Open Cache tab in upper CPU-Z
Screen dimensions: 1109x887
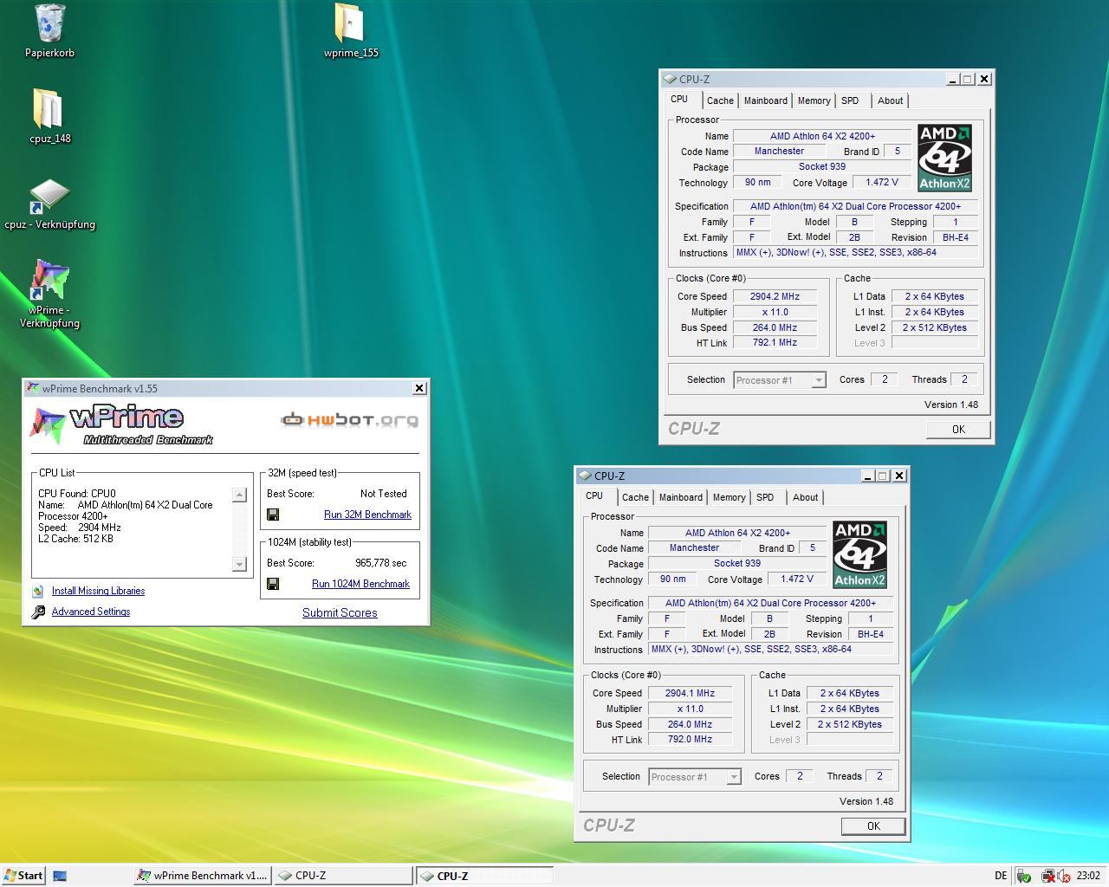coord(720,100)
